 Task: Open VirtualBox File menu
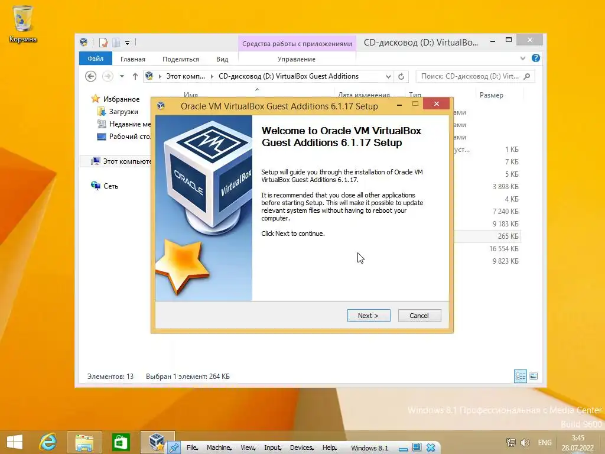pyautogui.click(x=192, y=448)
